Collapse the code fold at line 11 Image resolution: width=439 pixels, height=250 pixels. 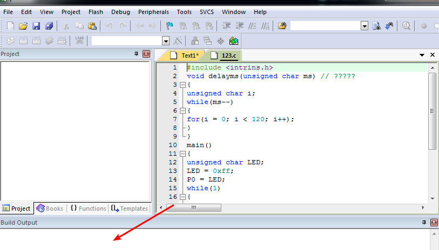pyautogui.click(x=183, y=154)
